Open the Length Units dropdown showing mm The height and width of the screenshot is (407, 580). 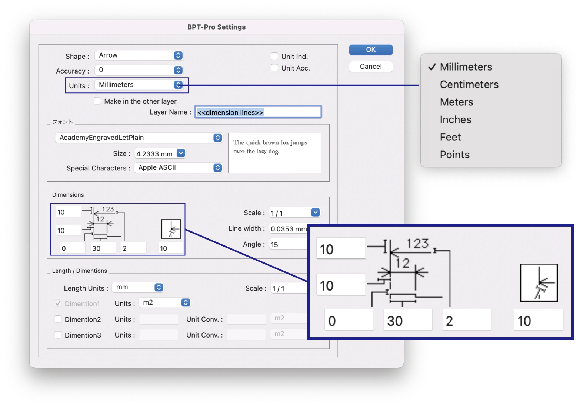coord(138,287)
